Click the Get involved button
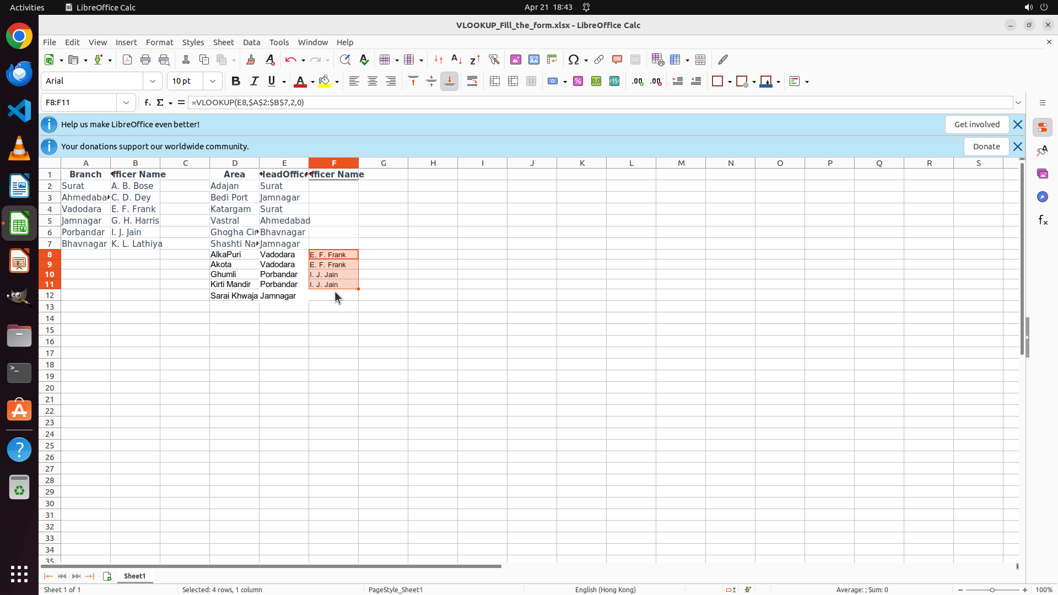Image resolution: width=1058 pixels, height=595 pixels. (x=976, y=125)
